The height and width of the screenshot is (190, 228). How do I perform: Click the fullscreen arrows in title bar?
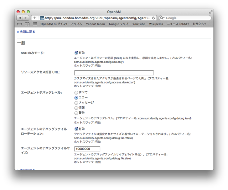coord(210,12)
